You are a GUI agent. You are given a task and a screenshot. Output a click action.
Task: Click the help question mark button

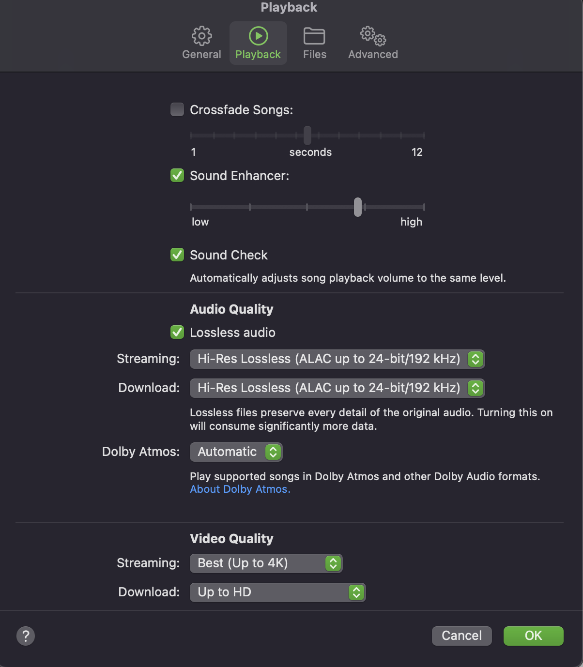point(26,636)
